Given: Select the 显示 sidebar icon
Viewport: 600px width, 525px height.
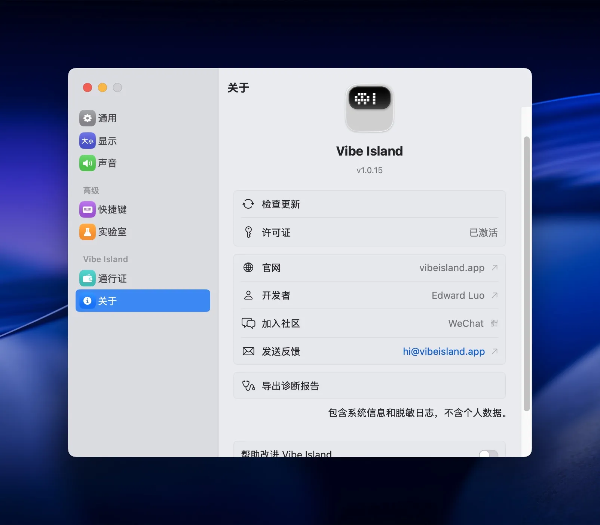Looking at the screenshot, I should [87, 141].
